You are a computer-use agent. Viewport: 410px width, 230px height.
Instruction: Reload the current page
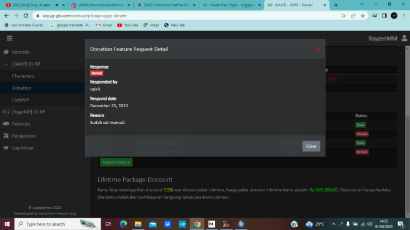point(26,16)
